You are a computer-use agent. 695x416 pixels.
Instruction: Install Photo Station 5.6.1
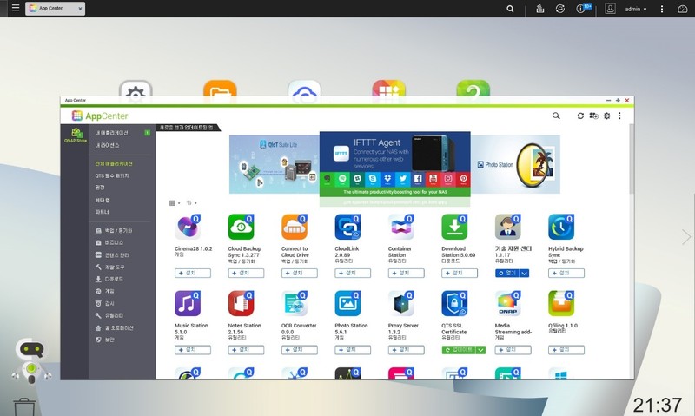[x=353, y=350]
